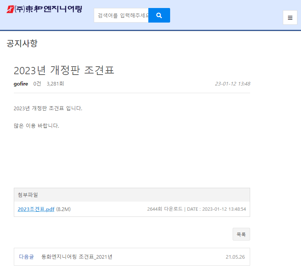Open the hamburger menu
301x270 pixels.
click(290, 18)
